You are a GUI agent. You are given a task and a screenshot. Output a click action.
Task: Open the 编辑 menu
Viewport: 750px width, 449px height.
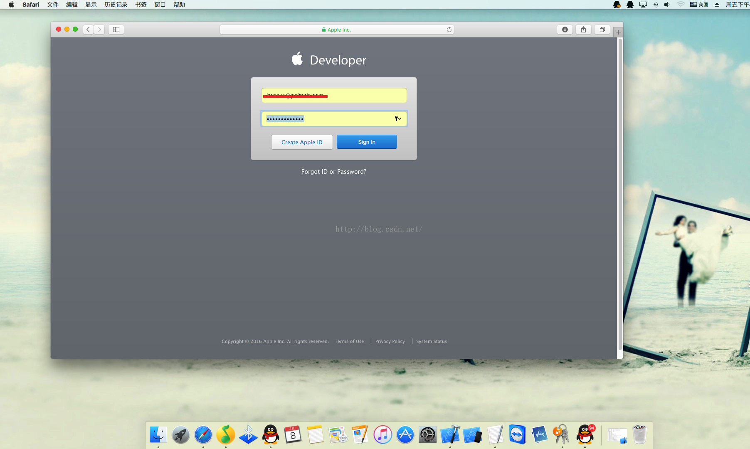tap(72, 5)
